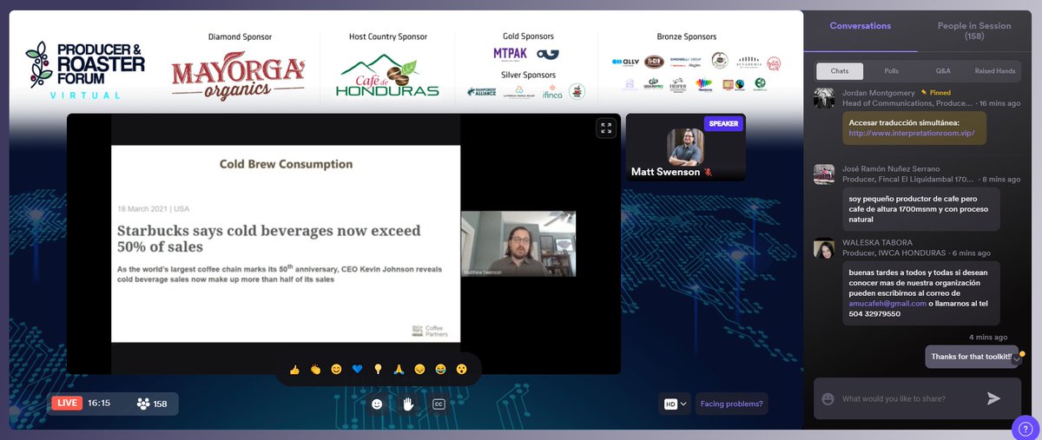This screenshot has width=1042, height=440.
Task: Select the Chats sub-tab
Action: point(840,71)
